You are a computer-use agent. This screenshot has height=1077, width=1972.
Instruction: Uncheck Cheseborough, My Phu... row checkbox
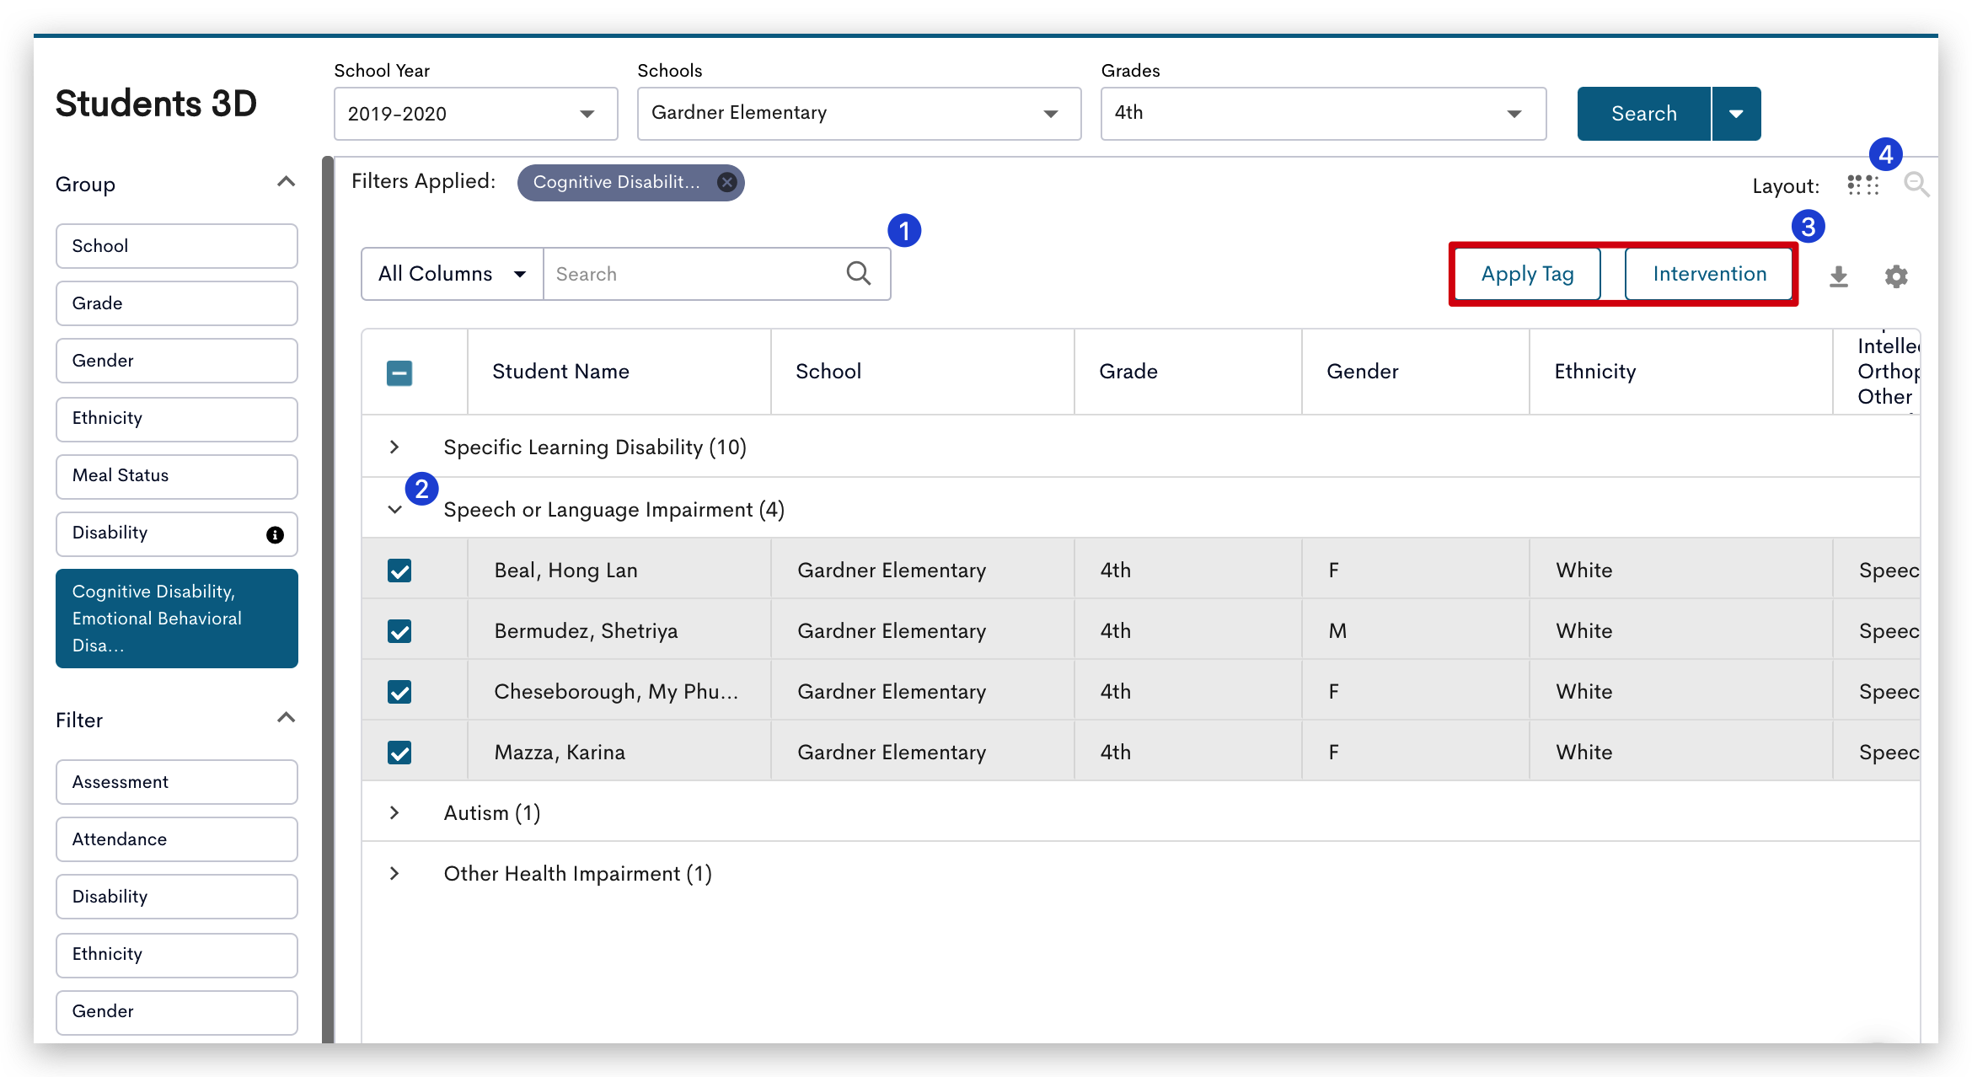click(399, 692)
